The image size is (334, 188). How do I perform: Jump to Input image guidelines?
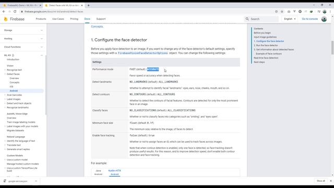click(265, 37)
